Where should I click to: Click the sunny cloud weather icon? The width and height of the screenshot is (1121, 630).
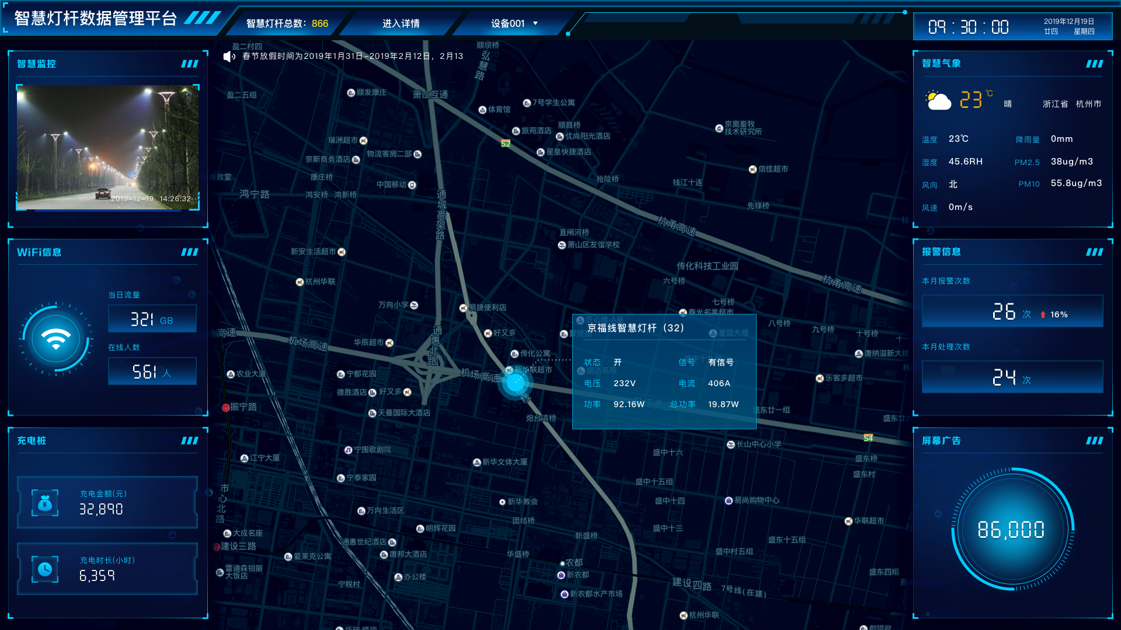(x=938, y=101)
